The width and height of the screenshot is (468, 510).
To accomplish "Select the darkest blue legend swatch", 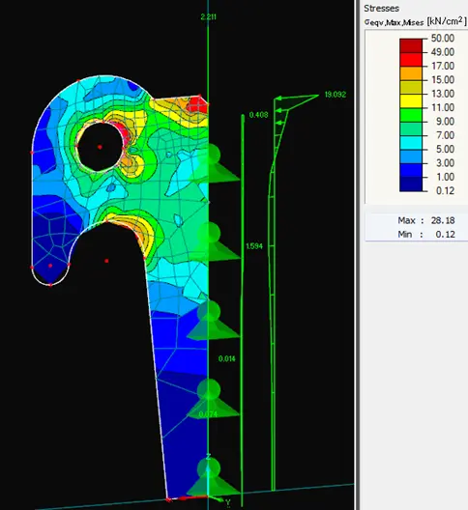I will 411,184.
